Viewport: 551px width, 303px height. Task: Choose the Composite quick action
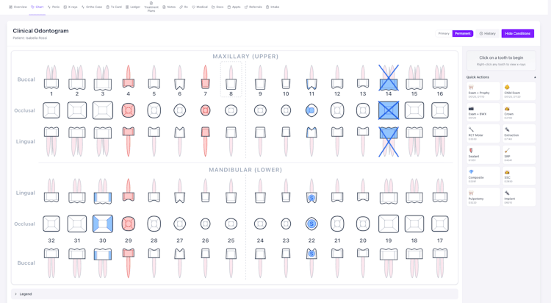pos(483,176)
